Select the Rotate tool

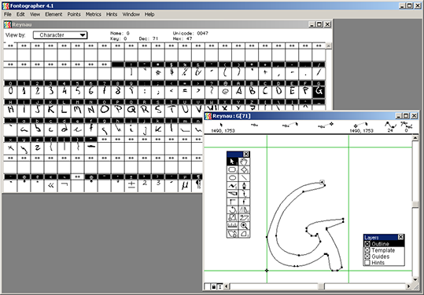click(233, 209)
